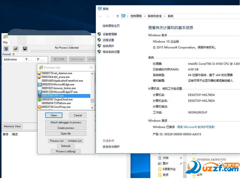Click 系统和安全 in the breadcrumb path
Screen dimensions: 242x179
155,16
